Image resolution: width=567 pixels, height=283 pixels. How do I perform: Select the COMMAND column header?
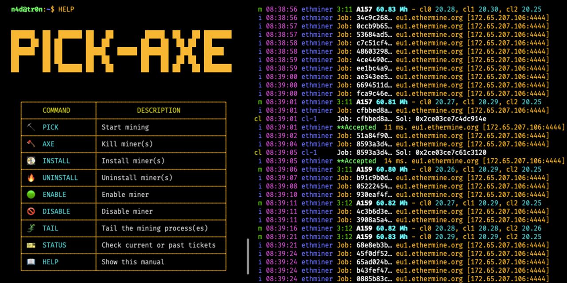pos(56,110)
